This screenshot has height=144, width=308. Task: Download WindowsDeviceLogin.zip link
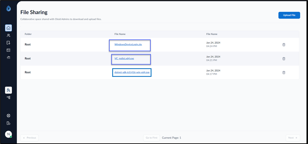coord(128,44)
